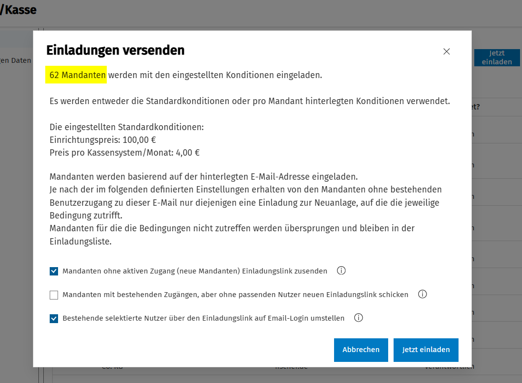This screenshot has height=383, width=522.
Task: Click Preis pro Kassensystem/Monat: 4,00 € text
Action: click(x=124, y=153)
